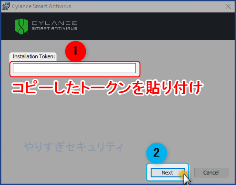Proceed with the Next button
The height and width of the screenshot is (185, 236).
click(168, 173)
